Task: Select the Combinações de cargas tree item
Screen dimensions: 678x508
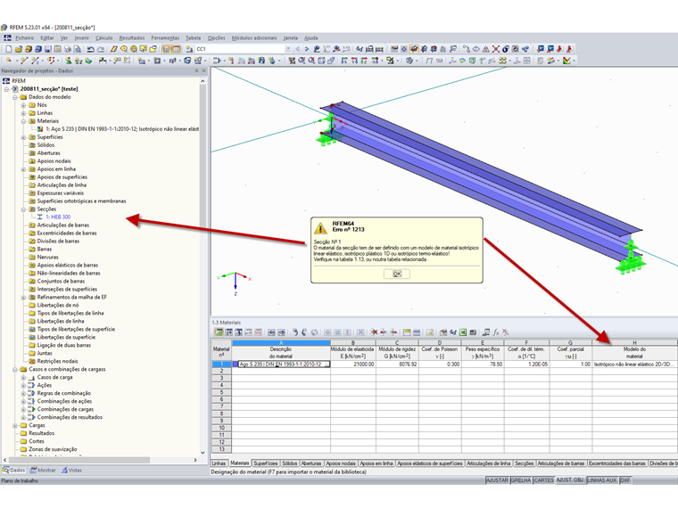Action: click(65, 409)
